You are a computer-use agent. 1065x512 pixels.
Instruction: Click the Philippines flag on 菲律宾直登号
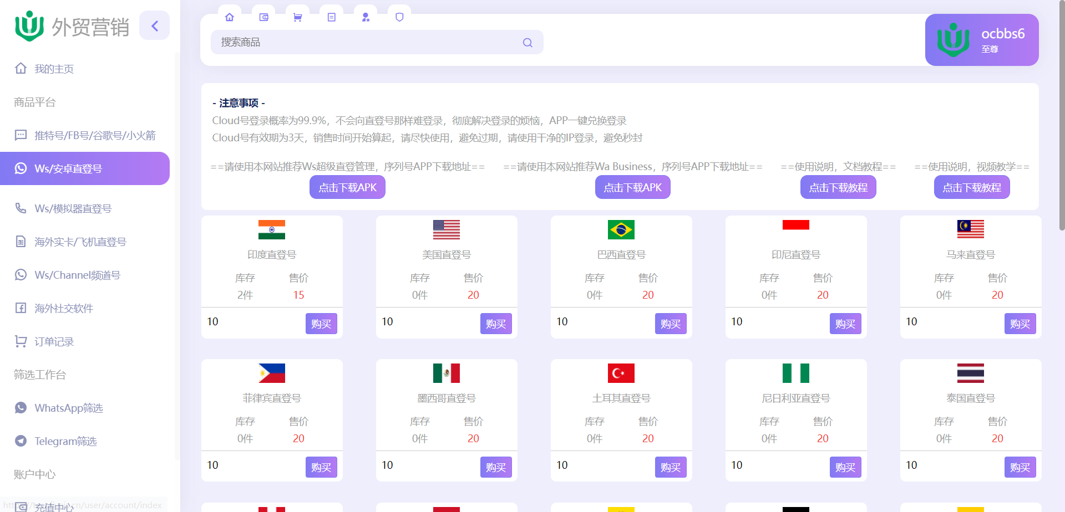pos(272,373)
